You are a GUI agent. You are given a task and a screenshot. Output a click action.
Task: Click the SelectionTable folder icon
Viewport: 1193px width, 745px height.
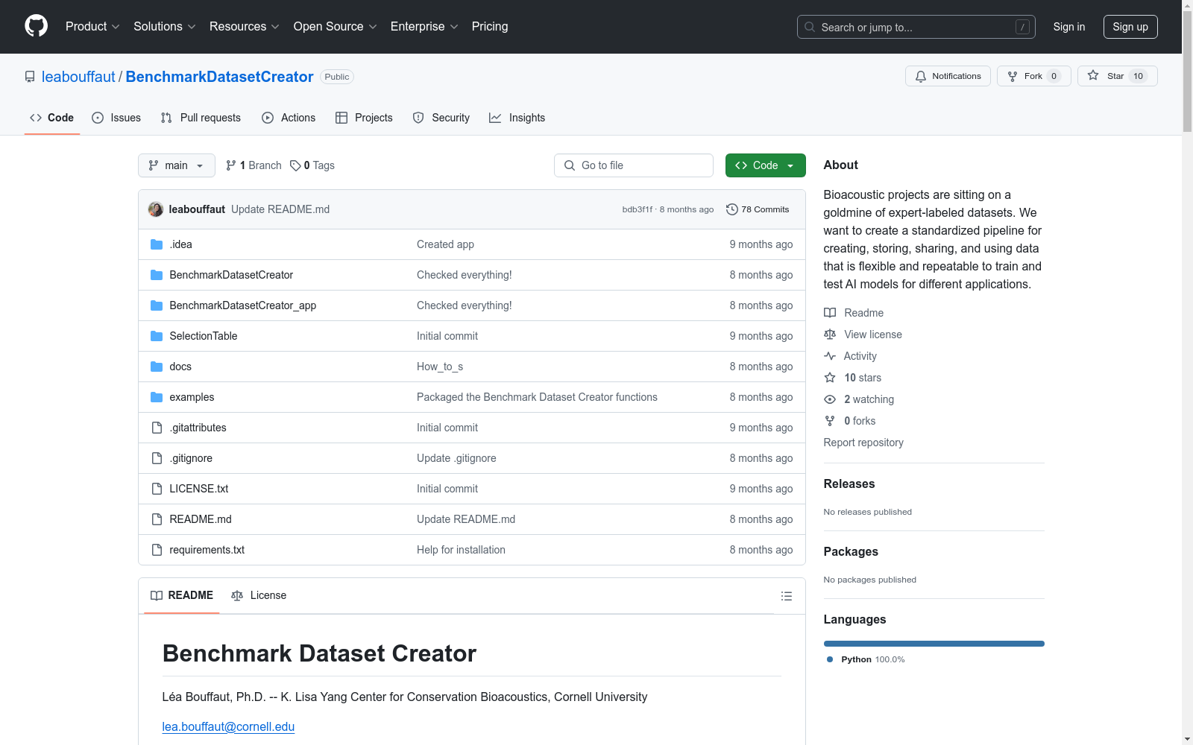coord(157,336)
